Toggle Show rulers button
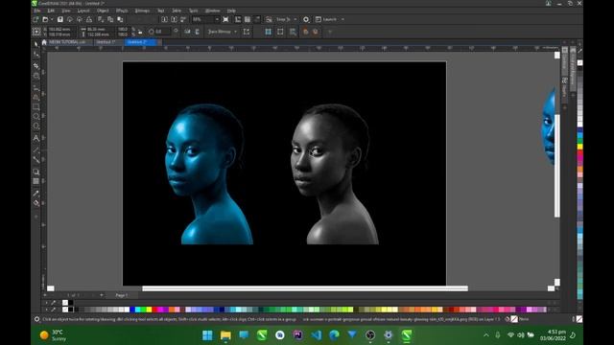 [x=238, y=19]
